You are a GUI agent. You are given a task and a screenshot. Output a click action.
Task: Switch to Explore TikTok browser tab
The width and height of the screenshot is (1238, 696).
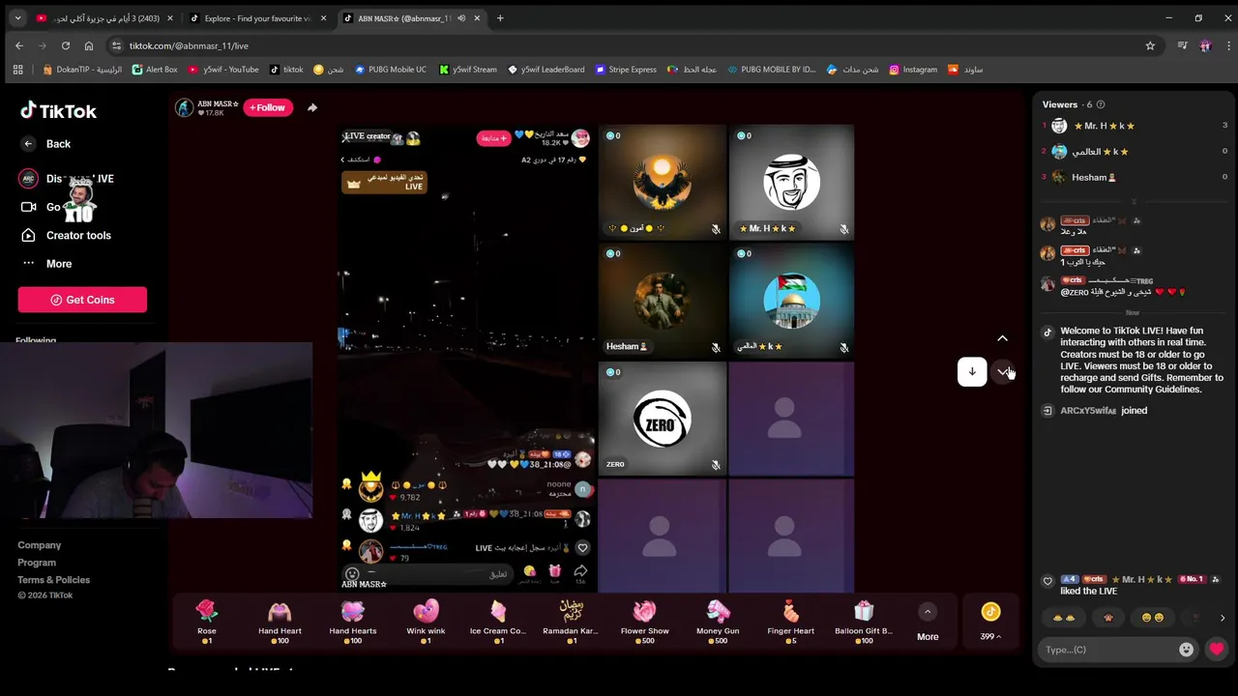click(x=256, y=18)
